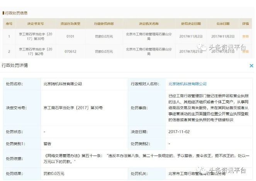Select the publication date 2017年11月2日 in row 1
This screenshot has height=181, width=256.
[223, 37]
